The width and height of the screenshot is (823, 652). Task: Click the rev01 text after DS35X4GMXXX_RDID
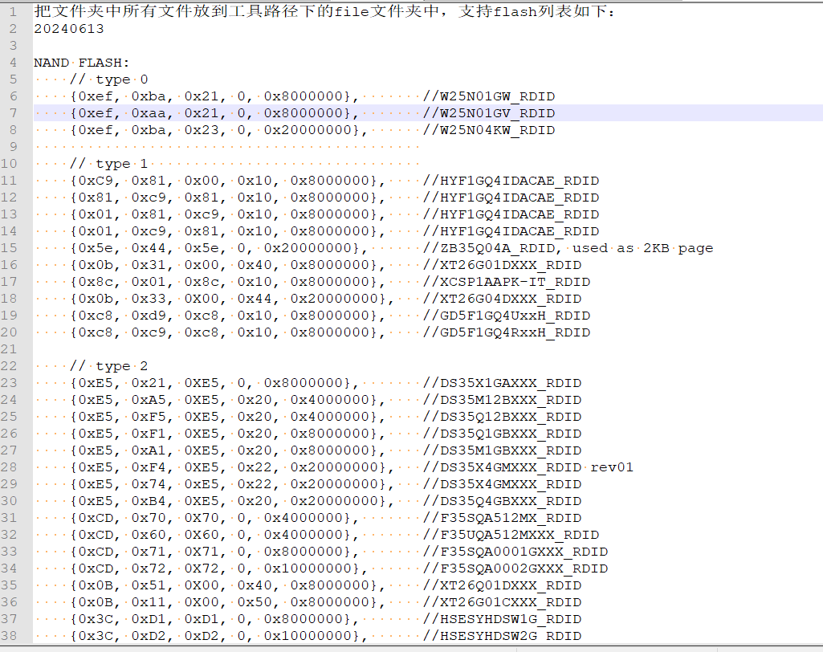pos(612,467)
